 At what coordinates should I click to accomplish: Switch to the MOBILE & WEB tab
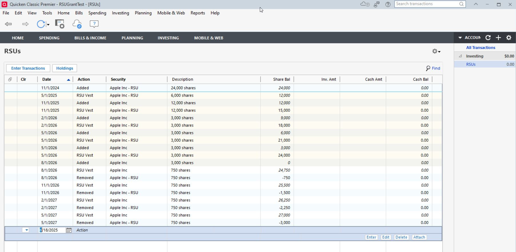click(x=209, y=38)
